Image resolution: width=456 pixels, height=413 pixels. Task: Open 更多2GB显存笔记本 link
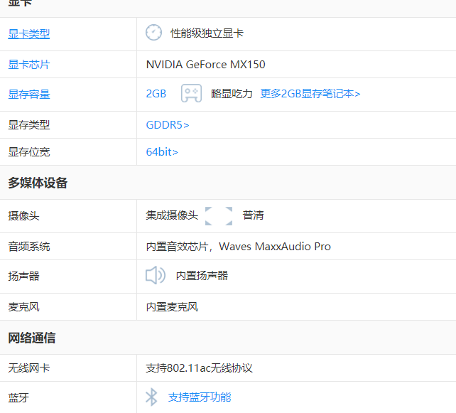pos(310,94)
